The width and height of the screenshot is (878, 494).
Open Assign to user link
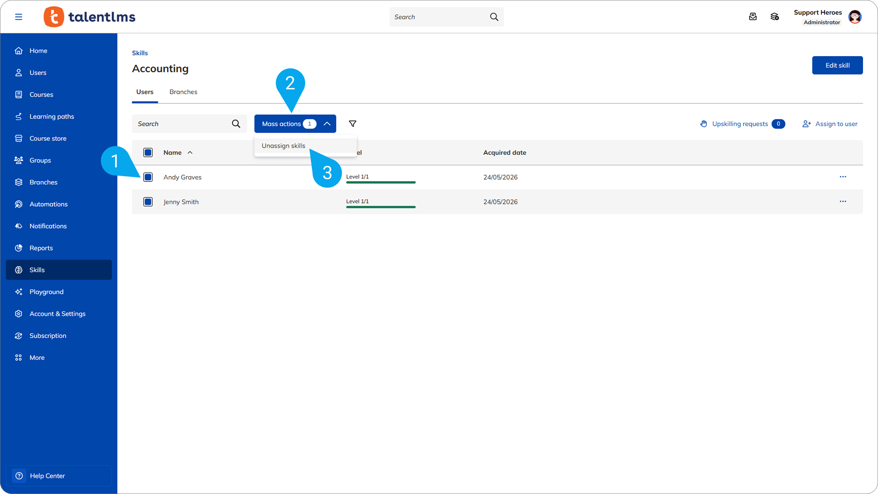point(830,124)
